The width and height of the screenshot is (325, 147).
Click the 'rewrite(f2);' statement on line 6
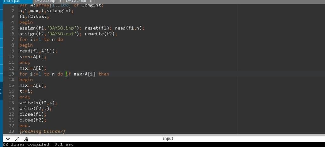coord(101,34)
